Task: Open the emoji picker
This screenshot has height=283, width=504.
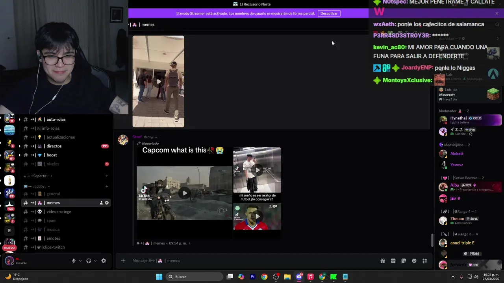Action: tap(414, 261)
